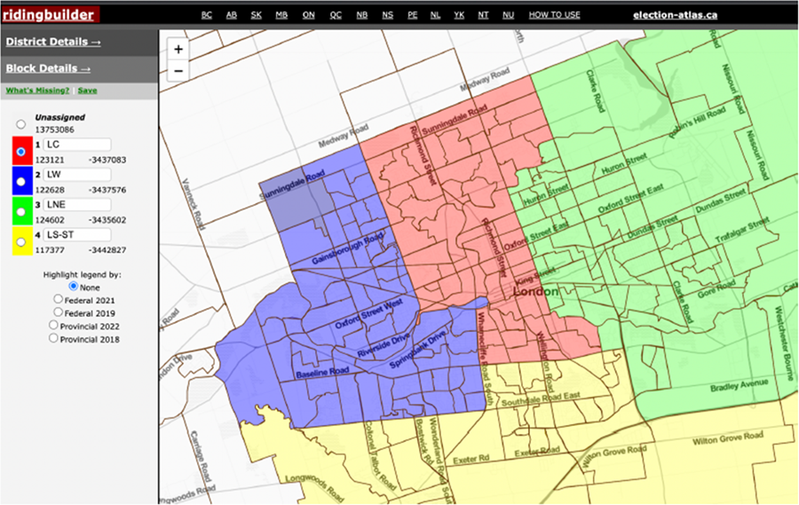Open the YK territory menu item
The width and height of the screenshot is (799, 505).
(459, 15)
